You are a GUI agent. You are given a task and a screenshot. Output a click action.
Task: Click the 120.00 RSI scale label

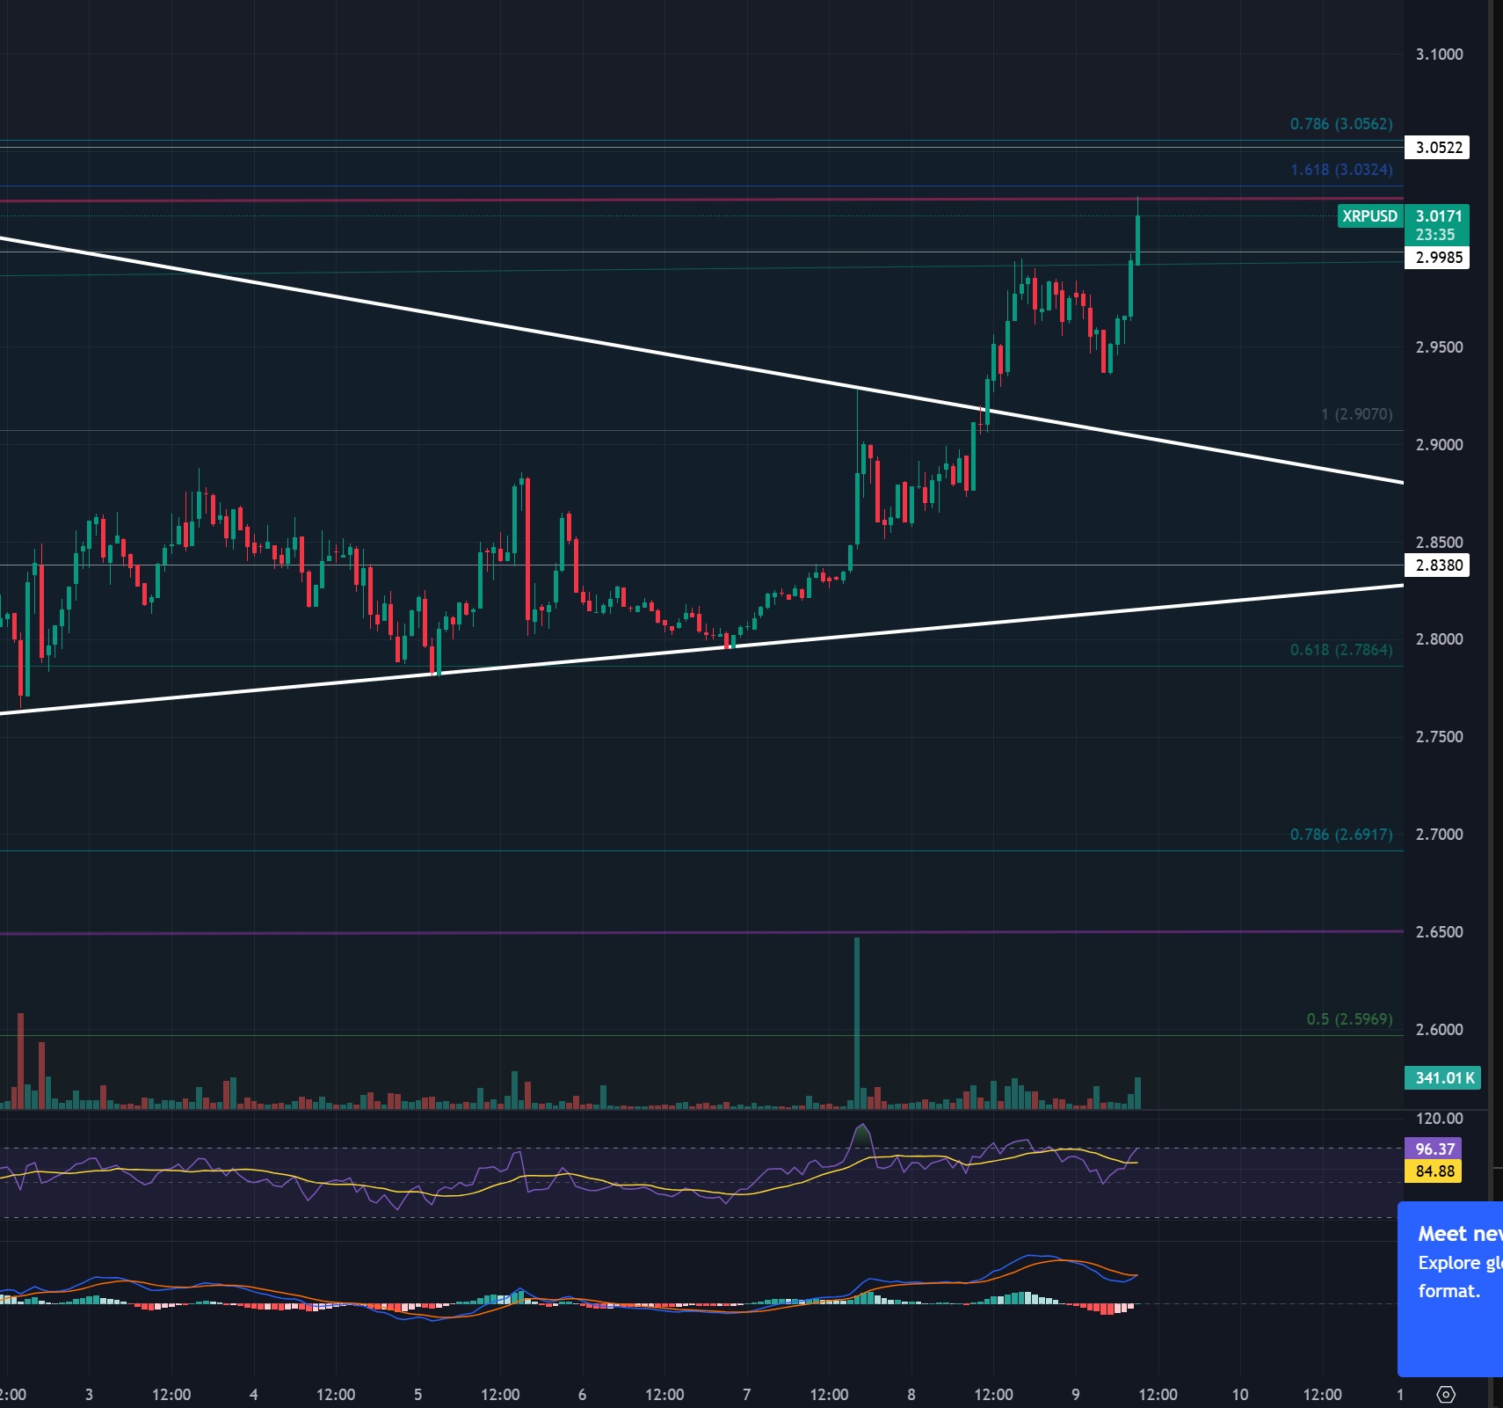click(1439, 1119)
